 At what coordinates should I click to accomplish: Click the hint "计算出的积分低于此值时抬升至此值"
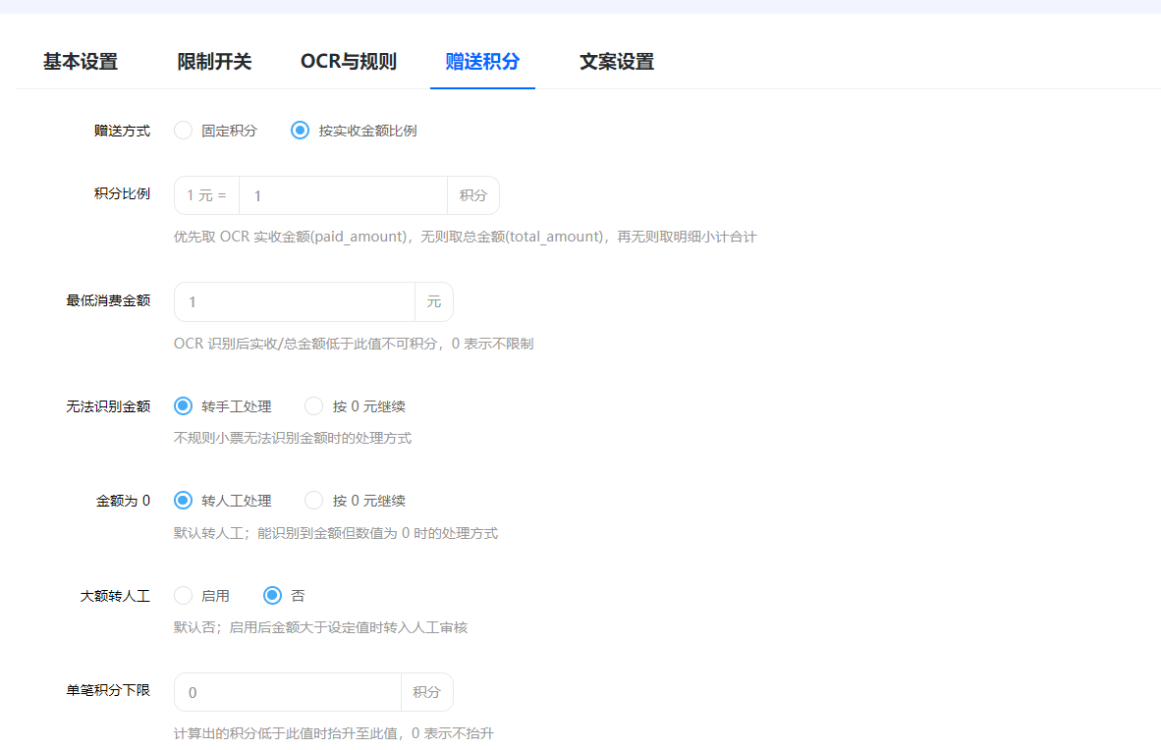[289, 733]
